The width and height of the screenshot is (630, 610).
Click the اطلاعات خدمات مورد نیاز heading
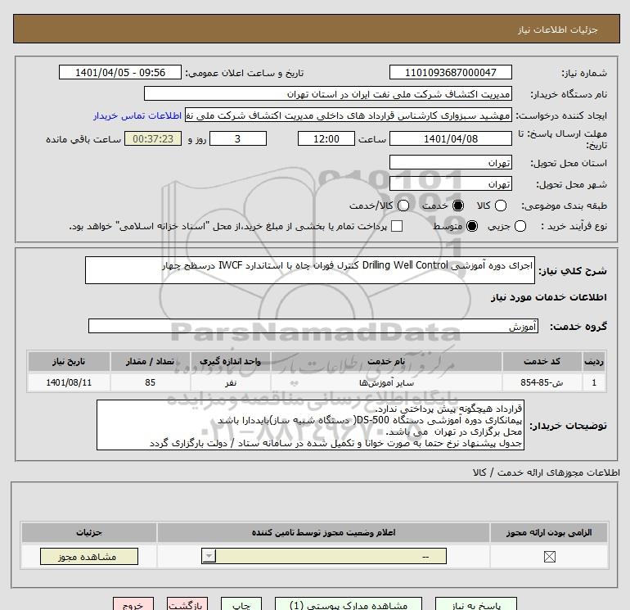(548, 297)
